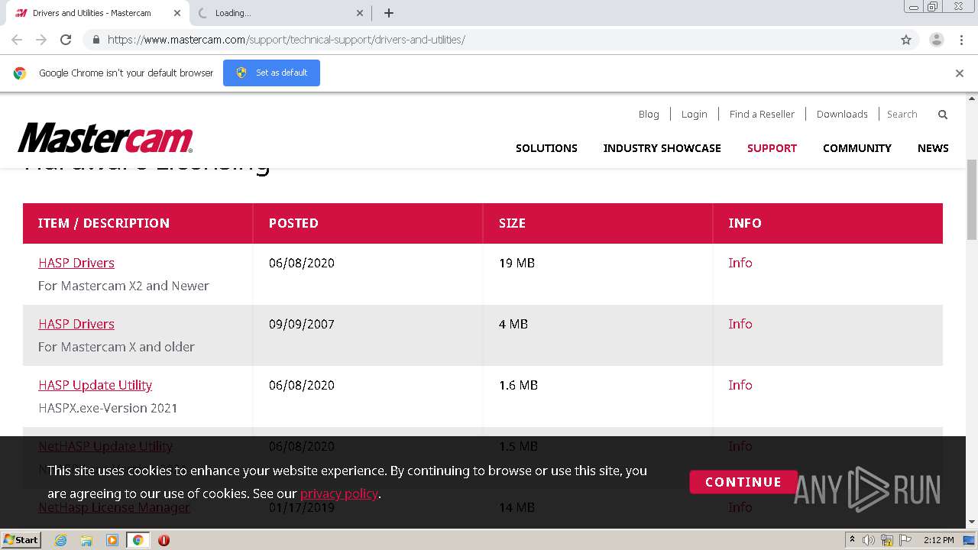Open the NetHasp License Manager link
The image size is (978, 550).
tap(114, 507)
